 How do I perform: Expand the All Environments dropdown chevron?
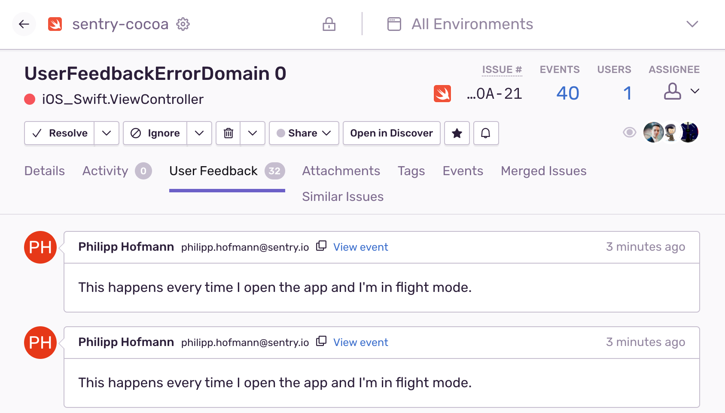click(x=692, y=24)
